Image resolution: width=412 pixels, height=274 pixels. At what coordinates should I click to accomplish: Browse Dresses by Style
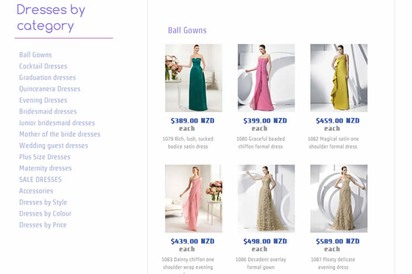43,202
